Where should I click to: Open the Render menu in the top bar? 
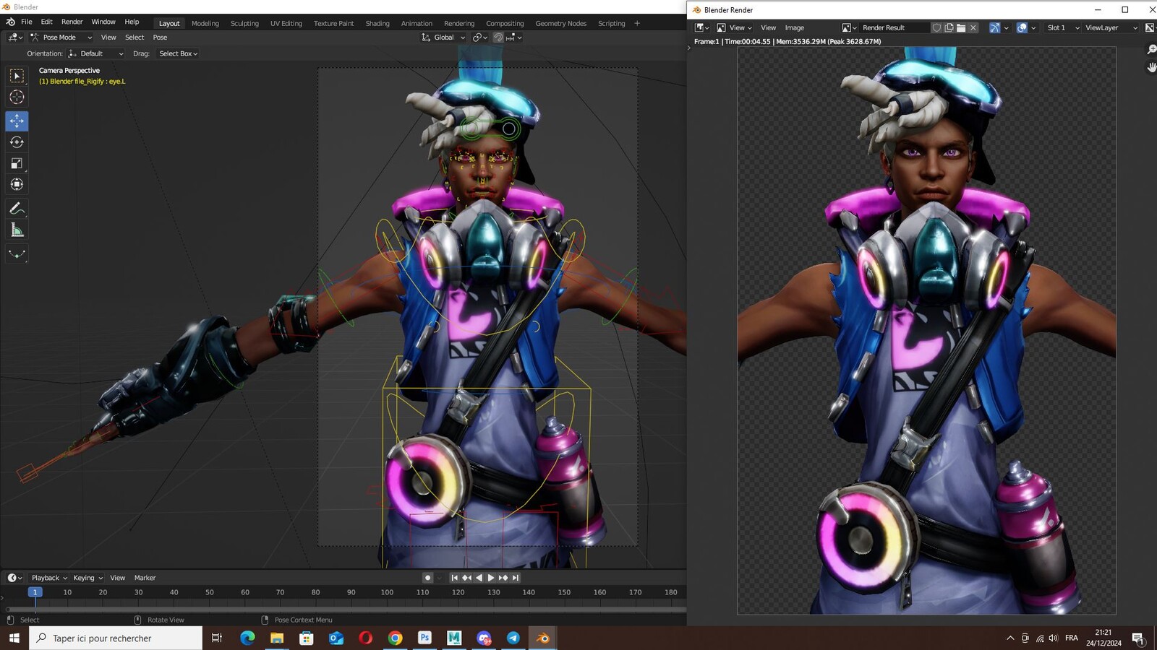tap(72, 22)
